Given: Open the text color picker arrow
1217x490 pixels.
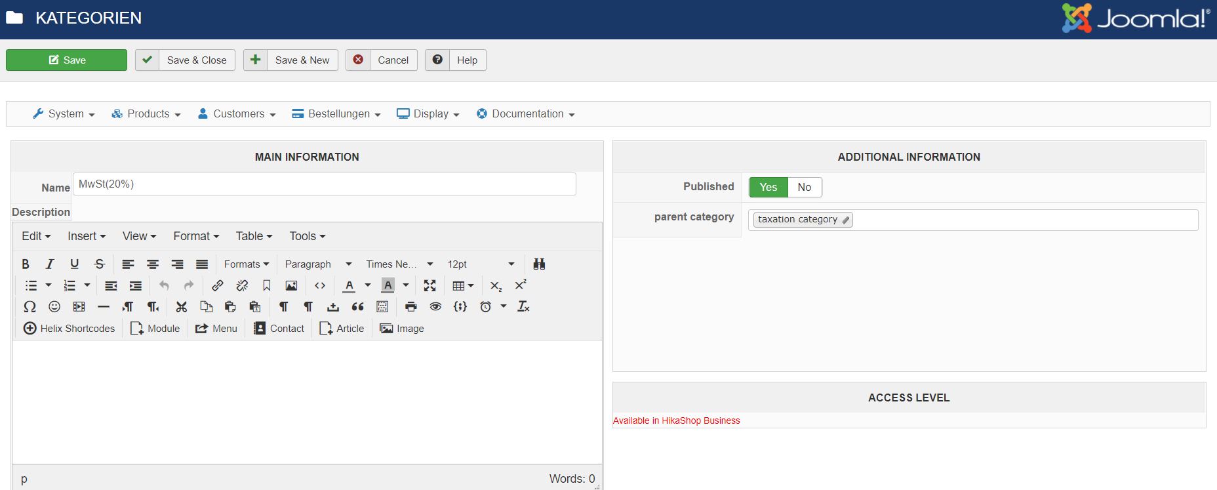Looking at the screenshot, I should (367, 285).
